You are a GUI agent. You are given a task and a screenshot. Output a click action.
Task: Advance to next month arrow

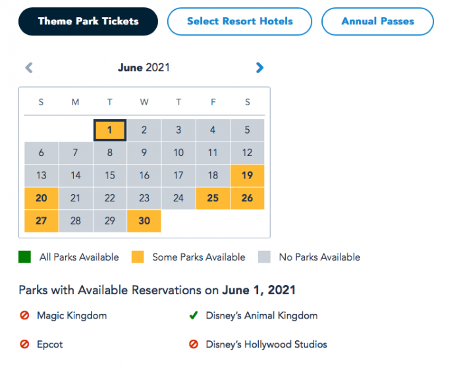point(259,67)
